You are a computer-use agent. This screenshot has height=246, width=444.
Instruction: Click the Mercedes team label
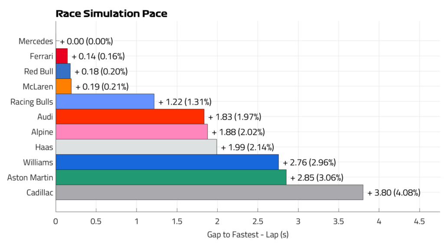(x=36, y=41)
